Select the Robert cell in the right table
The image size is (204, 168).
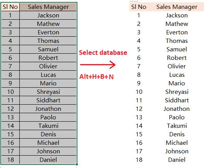[177, 58]
